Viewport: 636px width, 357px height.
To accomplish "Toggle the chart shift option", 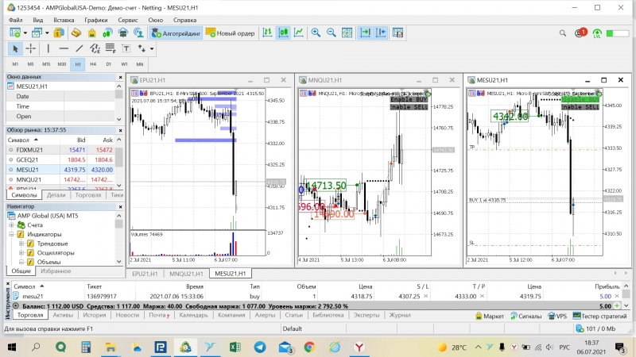I will pos(382,33).
